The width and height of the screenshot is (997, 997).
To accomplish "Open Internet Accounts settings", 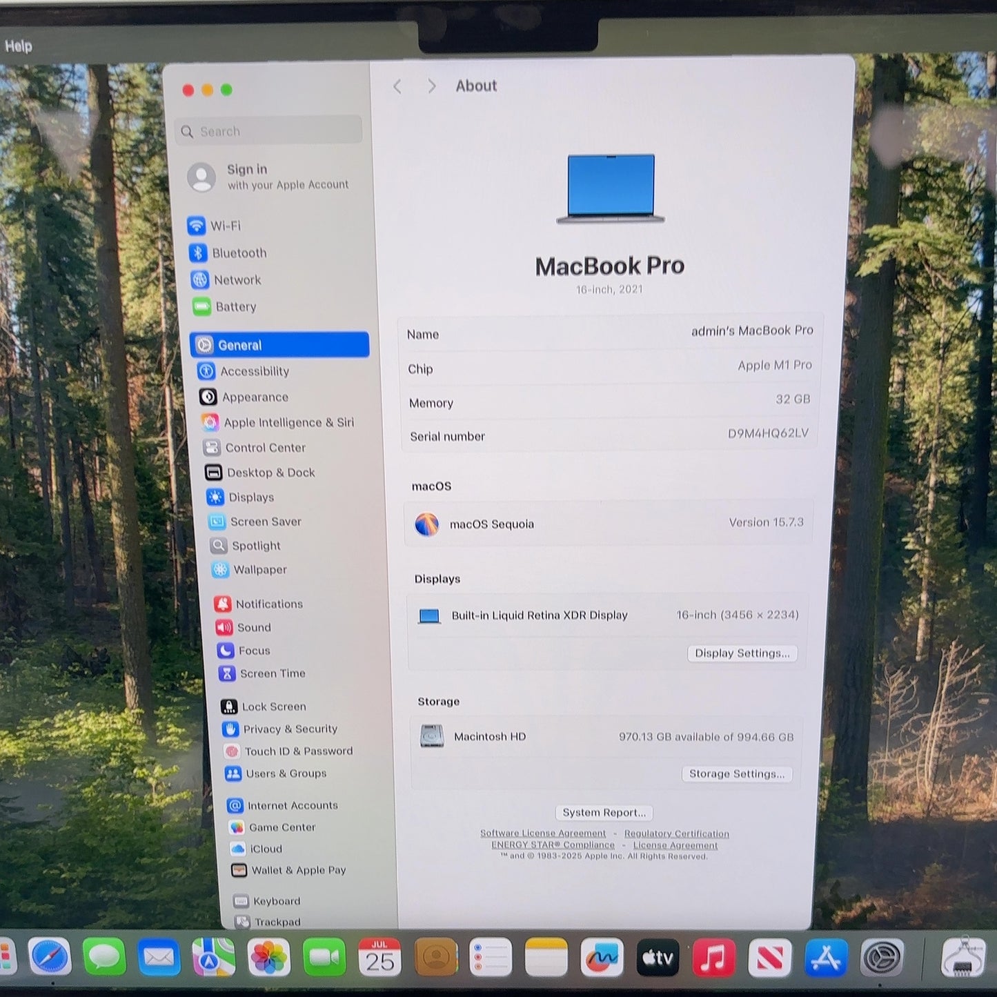I will (283, 805).
